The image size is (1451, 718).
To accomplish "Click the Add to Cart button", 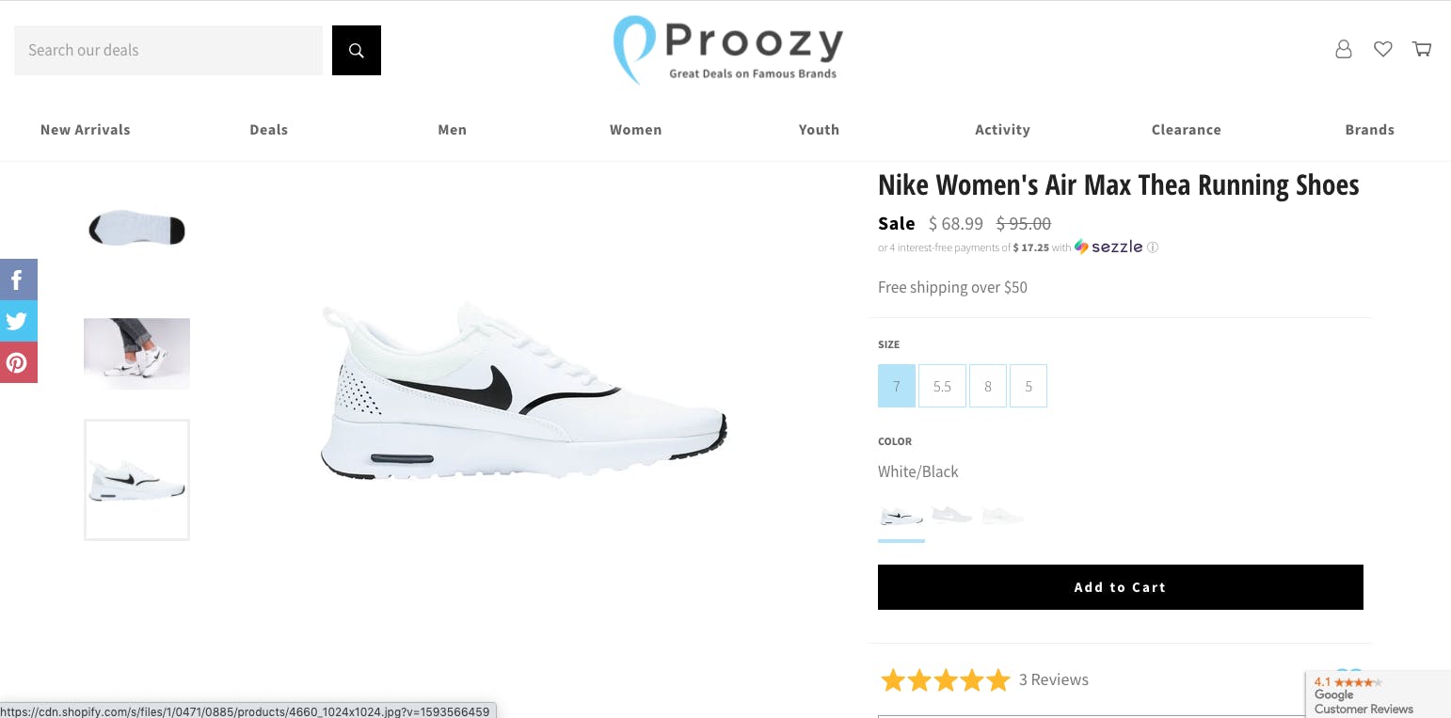I will click(1120, 586).
